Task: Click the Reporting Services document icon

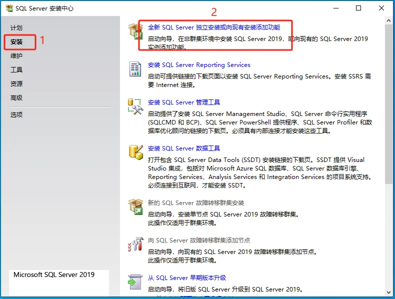Action: click(135, 69)
